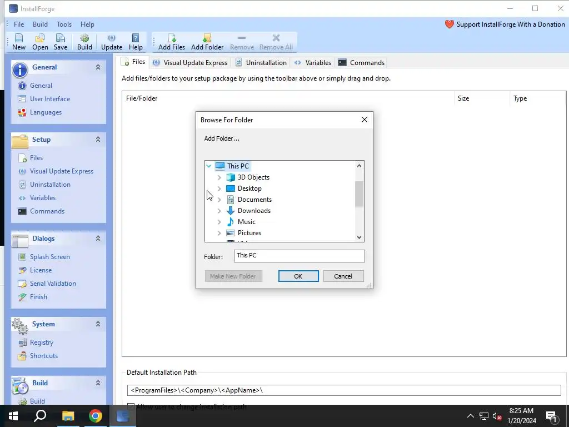Confirm folder selection with OK
The width and height of the screenshot is (569, 427).
click(298, 276)
